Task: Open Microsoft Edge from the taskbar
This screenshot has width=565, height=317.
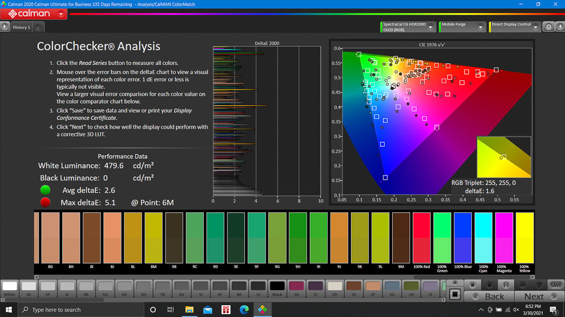Action: coord(244,310)
